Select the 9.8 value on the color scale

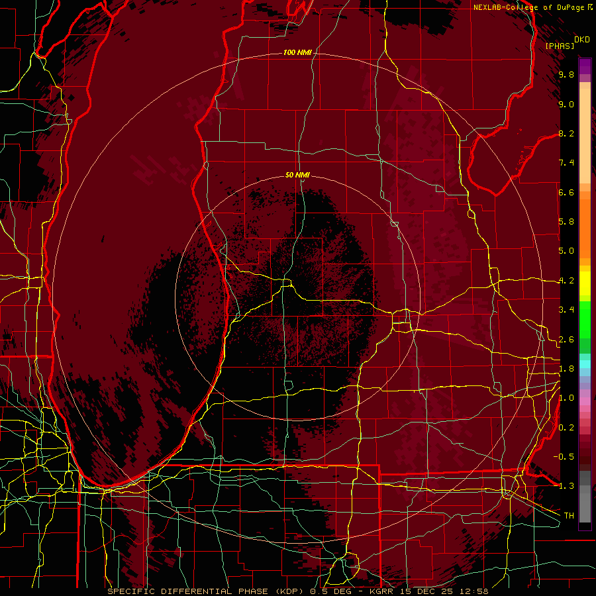[566, 75]
